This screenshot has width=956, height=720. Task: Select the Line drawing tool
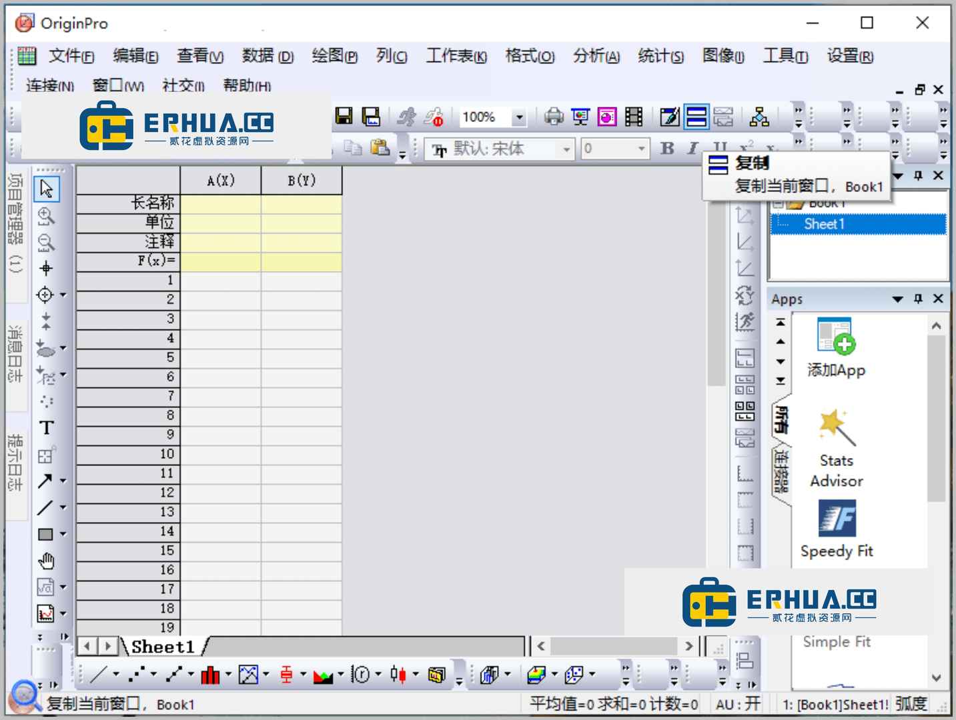pyautogui.click(x=45, y=507)
